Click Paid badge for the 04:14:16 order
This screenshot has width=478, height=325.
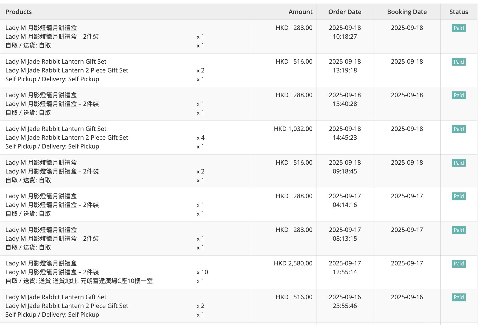click(458, 196)
